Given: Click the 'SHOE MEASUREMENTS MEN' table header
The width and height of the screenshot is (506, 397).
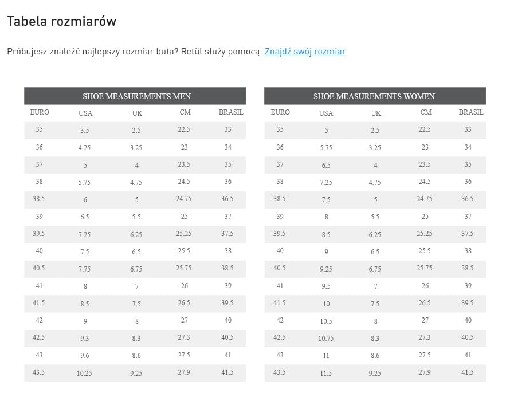Looking at the screenshot, I should click(x=136, y=96).
